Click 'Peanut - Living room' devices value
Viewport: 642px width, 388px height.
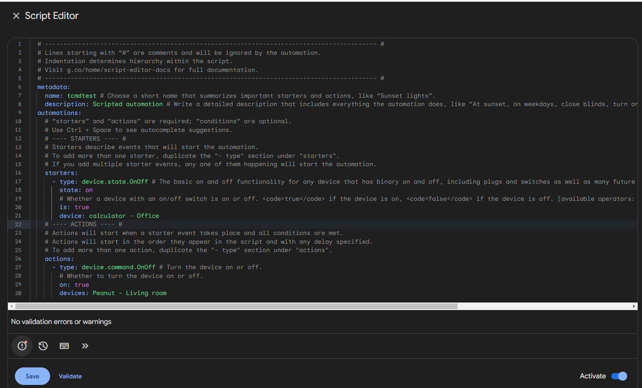(130, 293)
